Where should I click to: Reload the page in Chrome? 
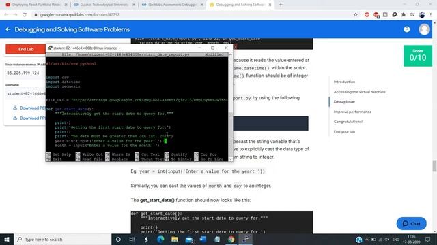pyautogui.click(x=25, y=15)
